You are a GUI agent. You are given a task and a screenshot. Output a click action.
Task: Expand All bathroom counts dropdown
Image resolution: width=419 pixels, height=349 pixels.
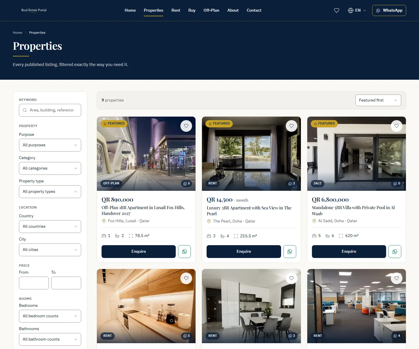(x=50, y=339)
